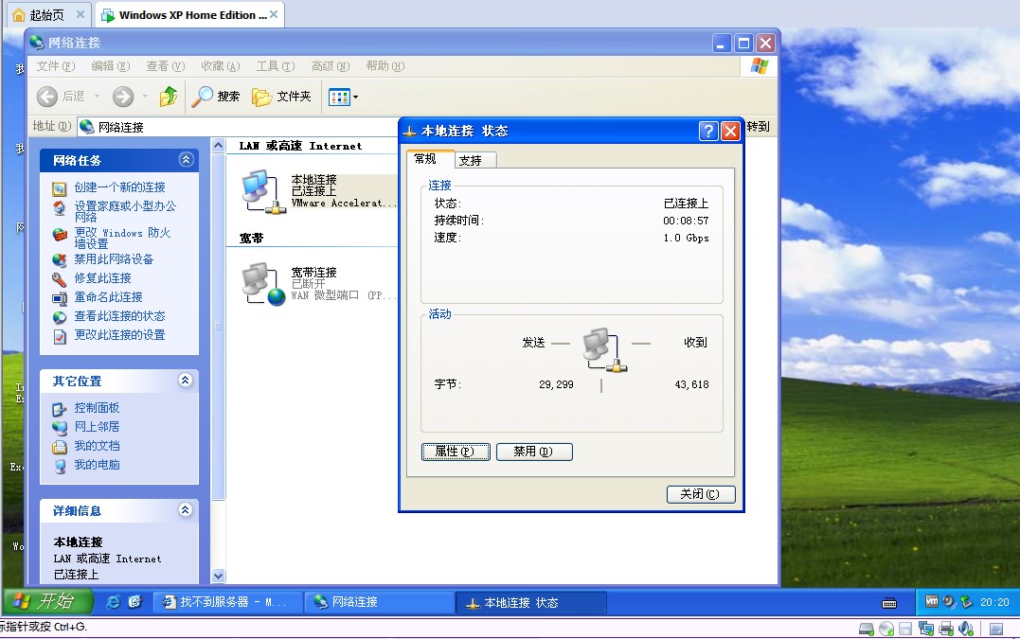Click the 查看此连接的状态 link
Screen dimensions: 1020x639
pyautogui.click(x=119, y=316)
